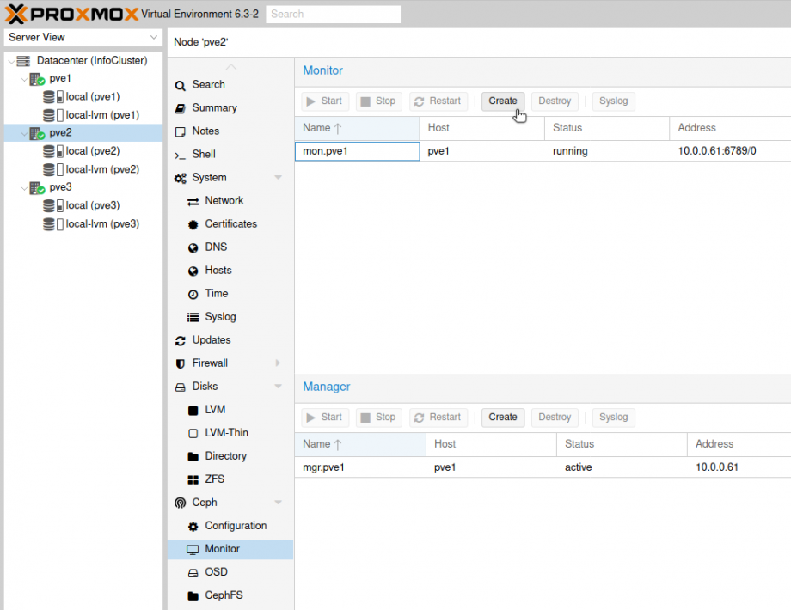Click the DNS globe icon
The image size is (791, 610).
pos(193,247)
